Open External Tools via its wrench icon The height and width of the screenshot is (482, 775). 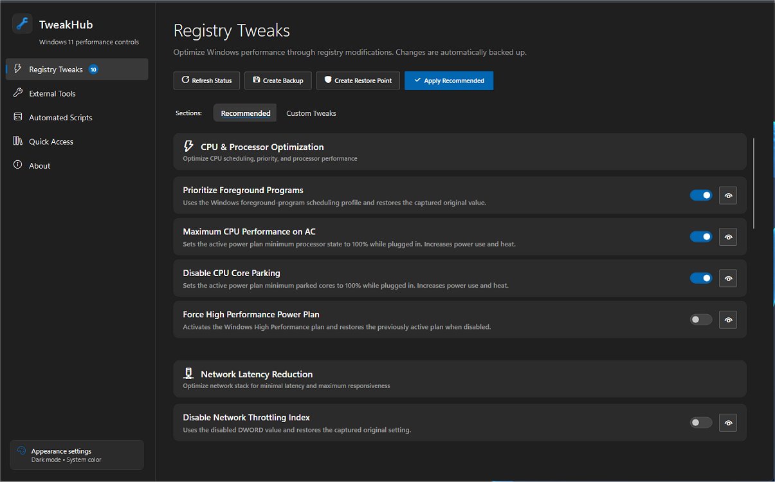[x=18, y=93]
